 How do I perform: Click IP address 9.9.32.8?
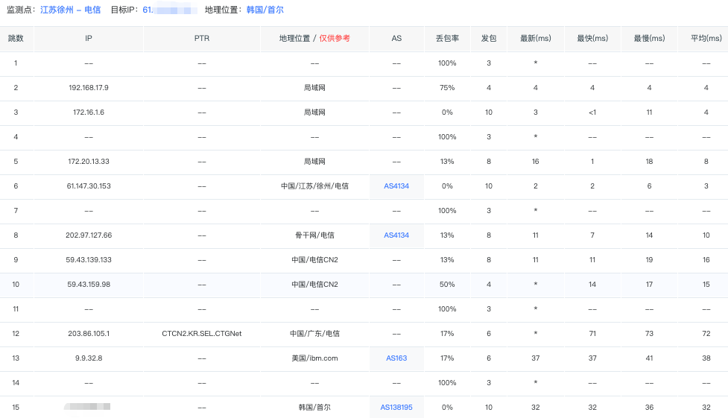(x=89, y=358)
